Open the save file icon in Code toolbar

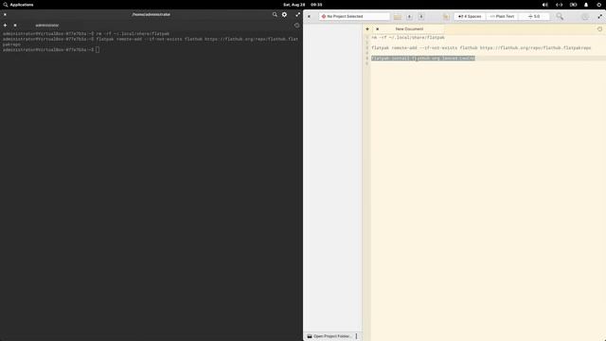pos(446,17)
